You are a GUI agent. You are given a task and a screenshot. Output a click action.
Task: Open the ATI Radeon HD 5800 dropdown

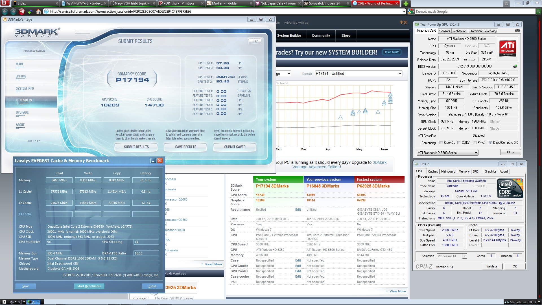[x=447, y=153]
